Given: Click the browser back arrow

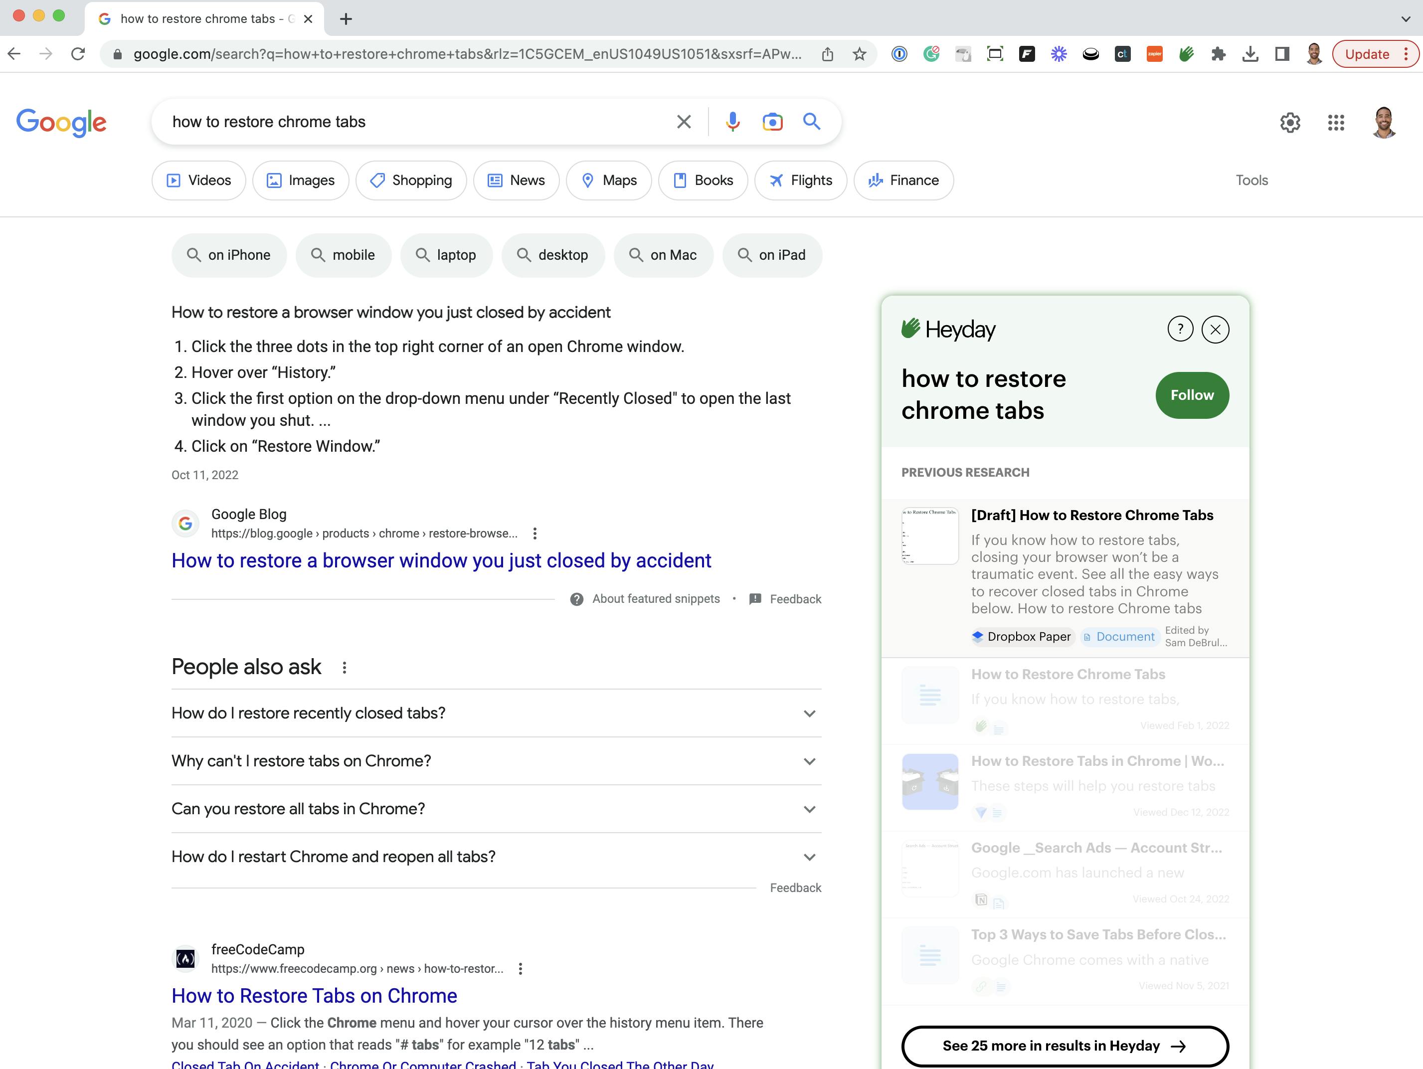Looking at the screenshot, I should [14, 54].
